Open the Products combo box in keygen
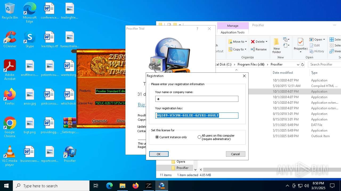341x191 pixels. (110, 91)
